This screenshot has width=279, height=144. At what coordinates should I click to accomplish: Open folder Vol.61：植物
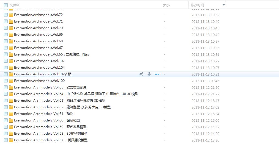tap(43, 113)
